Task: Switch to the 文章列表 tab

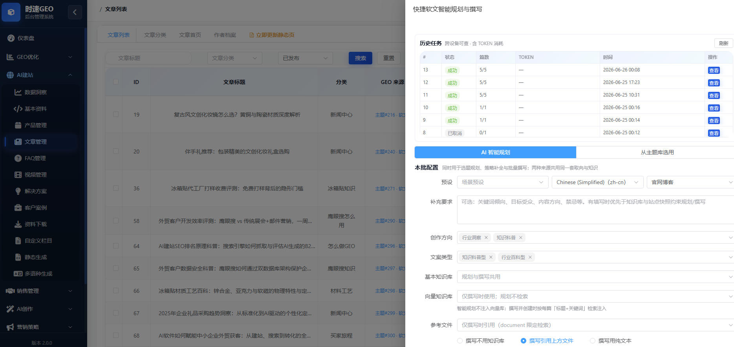Action: click(x=119, y=35)
